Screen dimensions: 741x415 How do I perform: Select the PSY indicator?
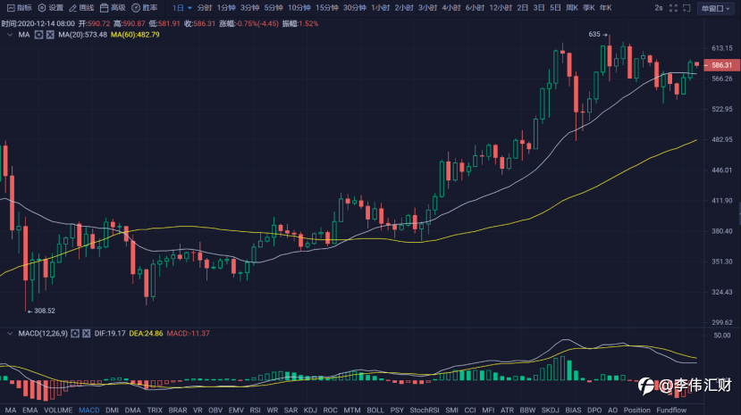[x=397, y=410]
